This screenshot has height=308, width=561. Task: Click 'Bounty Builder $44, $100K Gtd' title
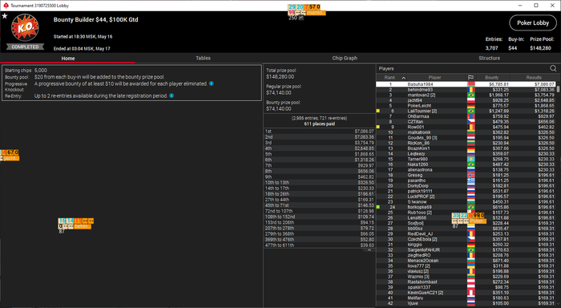96,20
